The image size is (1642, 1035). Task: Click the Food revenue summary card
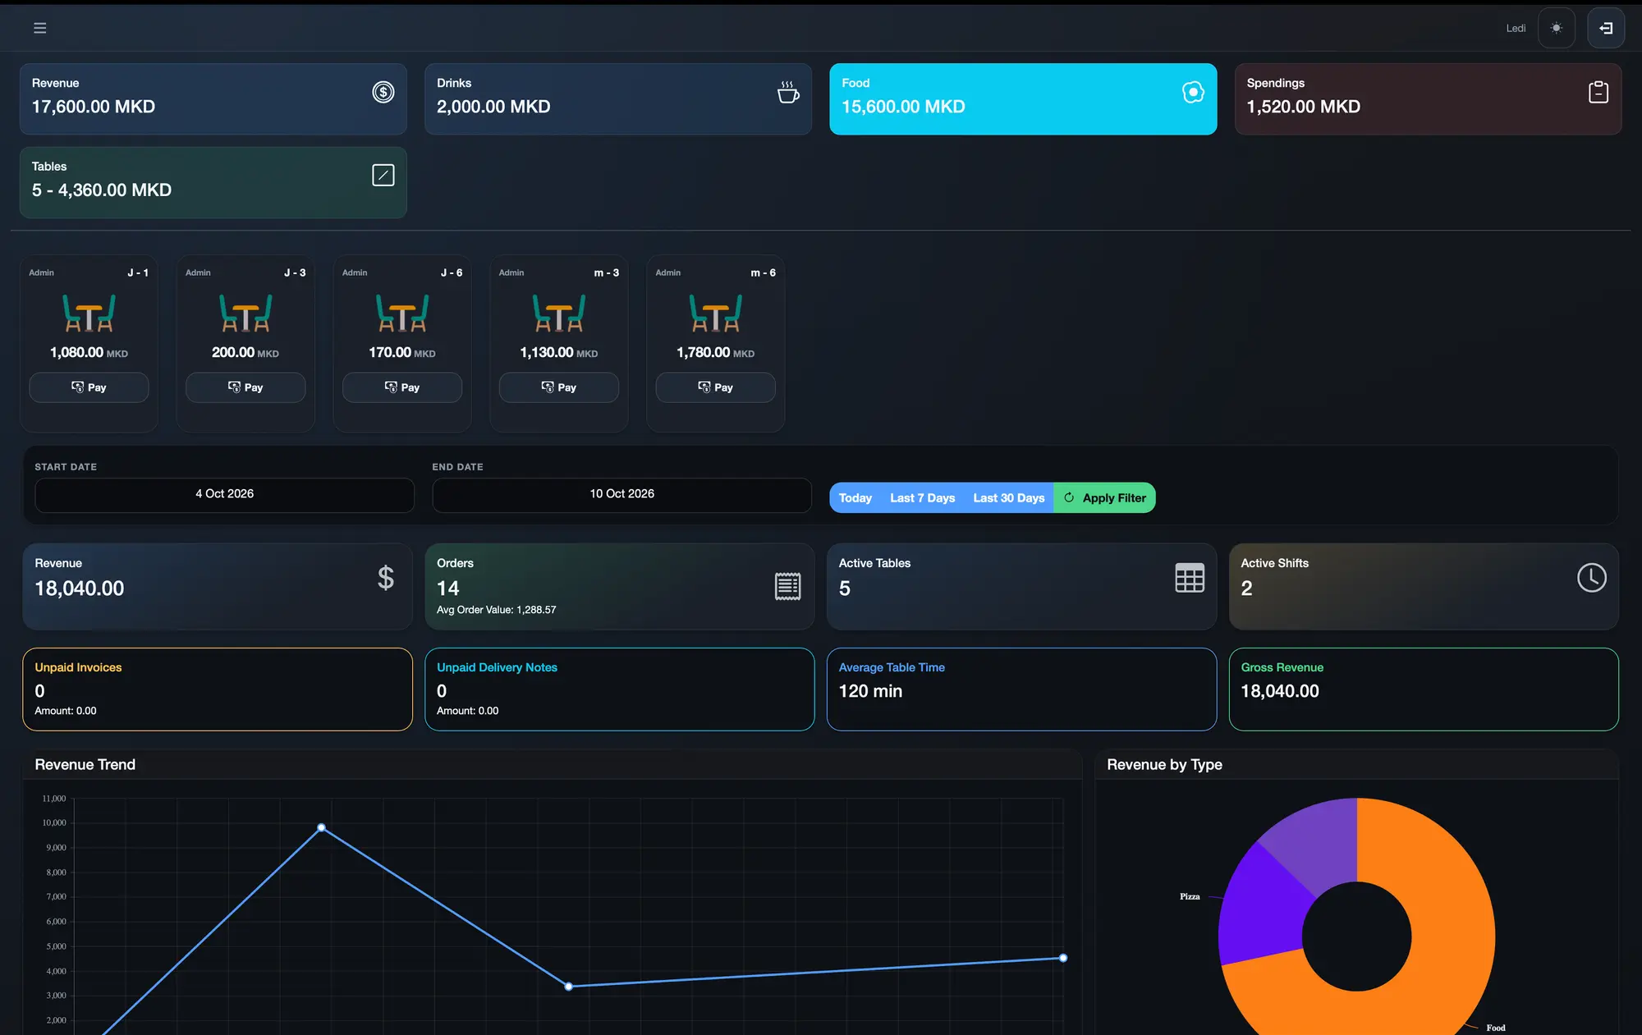1023,99
